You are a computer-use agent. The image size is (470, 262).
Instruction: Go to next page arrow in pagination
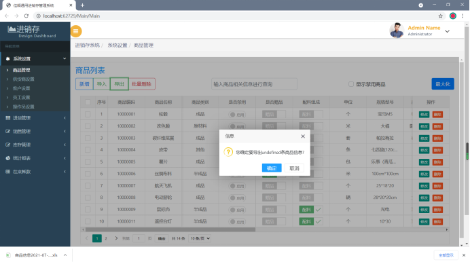coord(116,238)
